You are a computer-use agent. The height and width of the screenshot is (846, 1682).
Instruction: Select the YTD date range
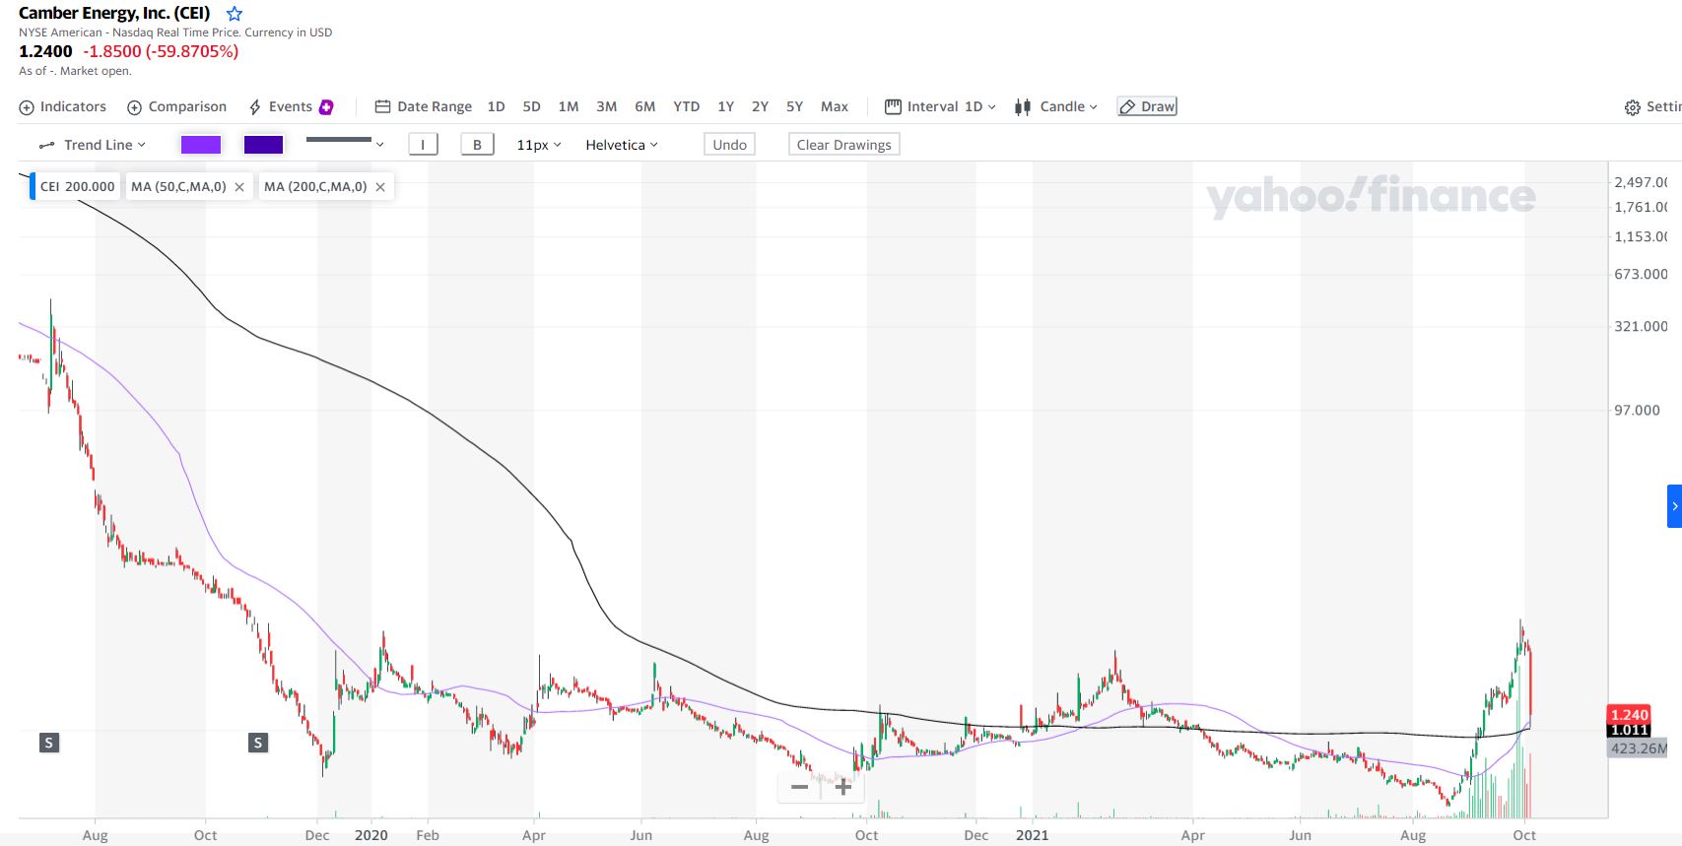(x=687, y=106)
